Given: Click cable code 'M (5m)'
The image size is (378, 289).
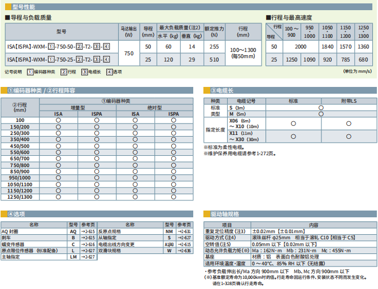Looking at the screenshot, I should click(x=237, y=114).
